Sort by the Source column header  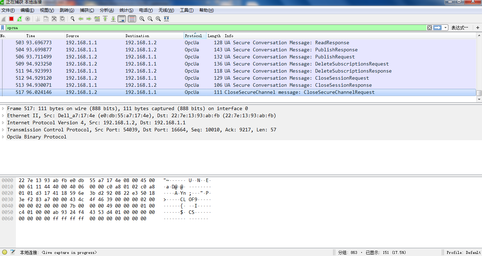click(95, 36)
